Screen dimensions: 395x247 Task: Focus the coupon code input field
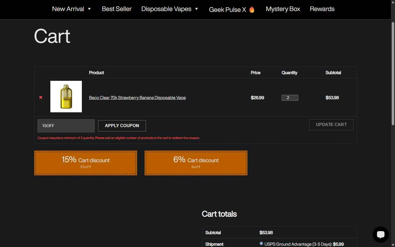click(66, 126)
